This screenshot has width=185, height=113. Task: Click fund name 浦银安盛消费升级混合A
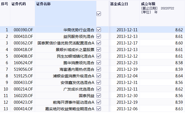(74, 76)
